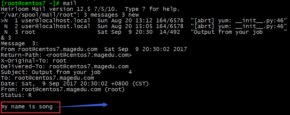Viewport: 290px width, 115px height.
Task: Click the Date line showing +0800 (CST)
Action: tap(75, 84)
